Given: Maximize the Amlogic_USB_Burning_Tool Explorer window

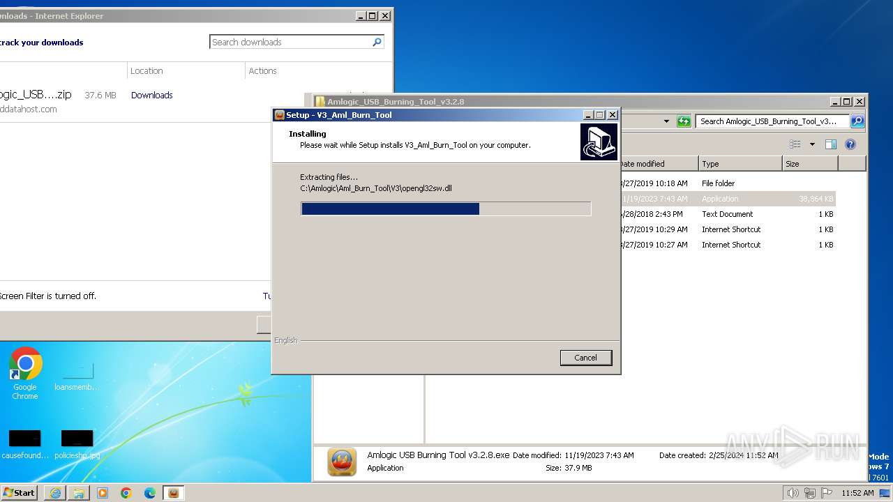Looking at the screenshot, I should 847,102.
